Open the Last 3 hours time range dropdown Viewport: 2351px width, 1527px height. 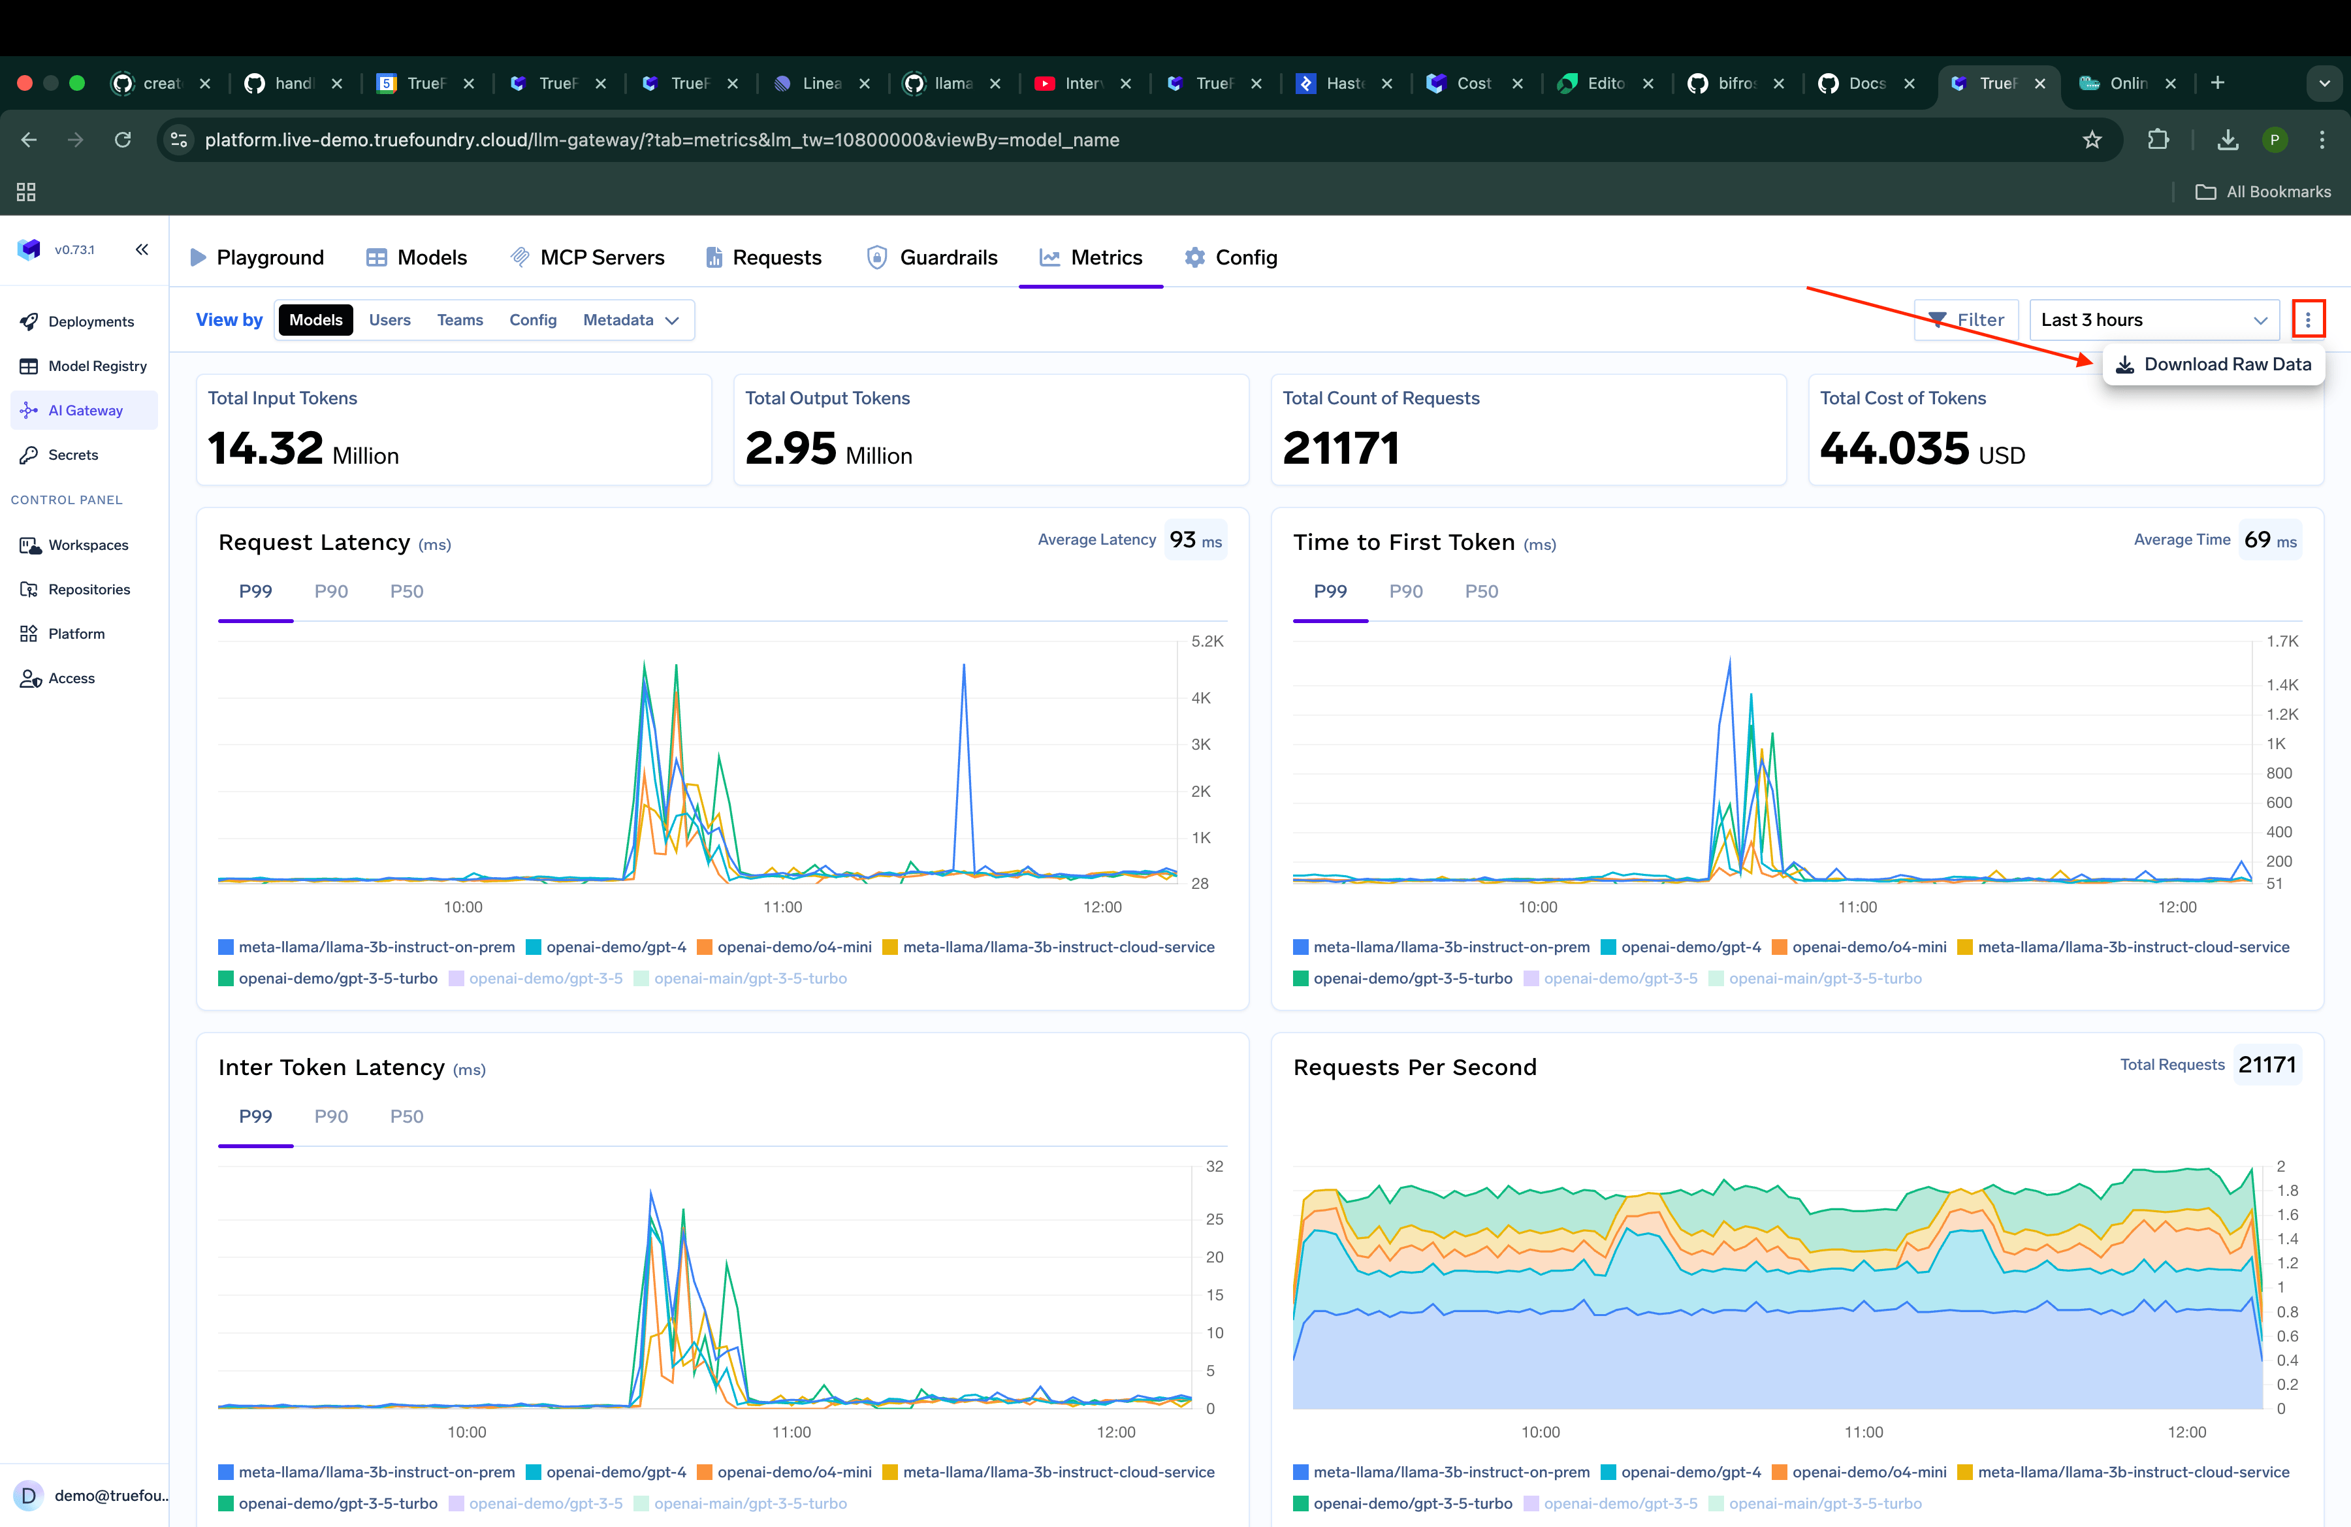[2153, 320]
